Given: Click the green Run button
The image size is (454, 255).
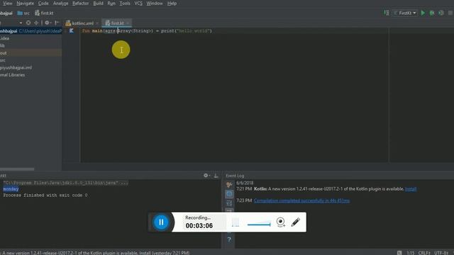Looking at the screenshot, I should pos(423,13).
